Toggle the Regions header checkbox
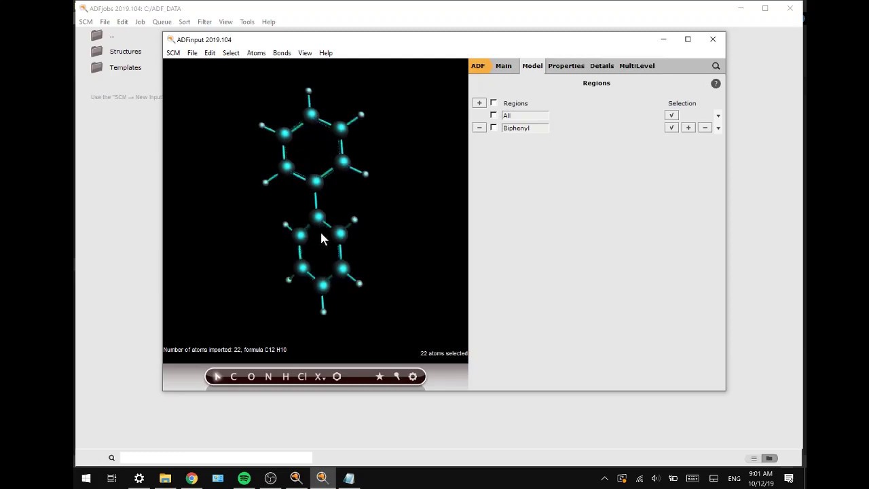The height and width of the screenshot is (489, 869). pyautogui.click(x=494, y=103)
